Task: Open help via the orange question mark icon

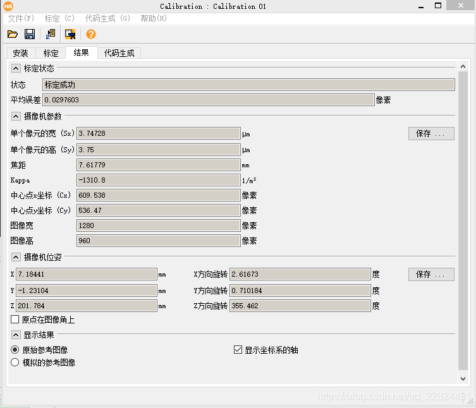Action: pyautogui.click(x=91, y=34)
